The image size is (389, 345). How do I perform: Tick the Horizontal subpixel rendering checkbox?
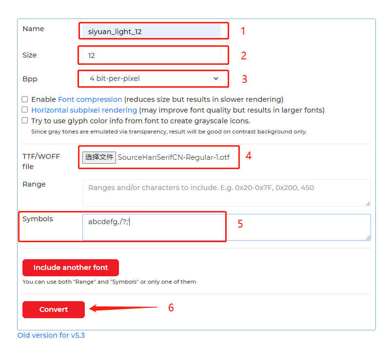(25, 110)
